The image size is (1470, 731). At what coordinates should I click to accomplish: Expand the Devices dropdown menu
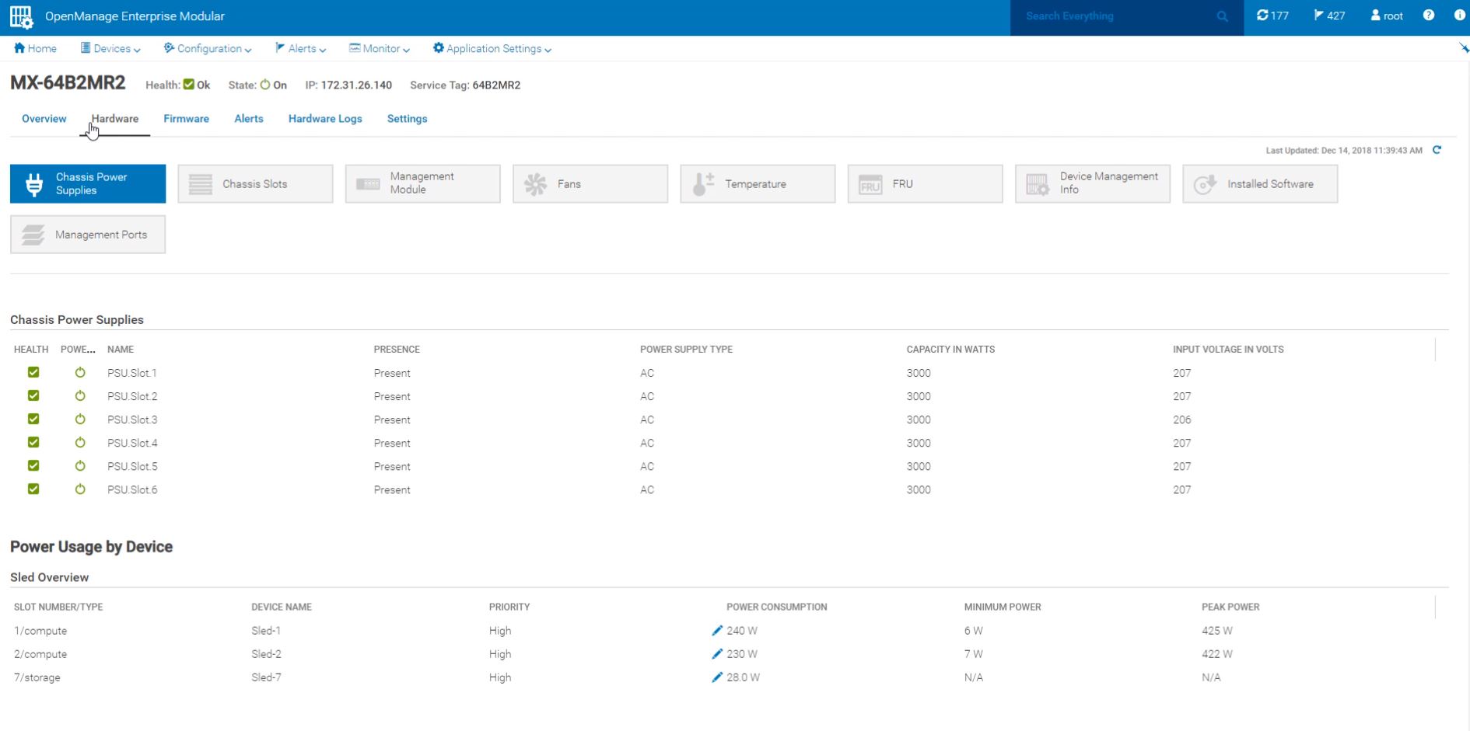110,48
